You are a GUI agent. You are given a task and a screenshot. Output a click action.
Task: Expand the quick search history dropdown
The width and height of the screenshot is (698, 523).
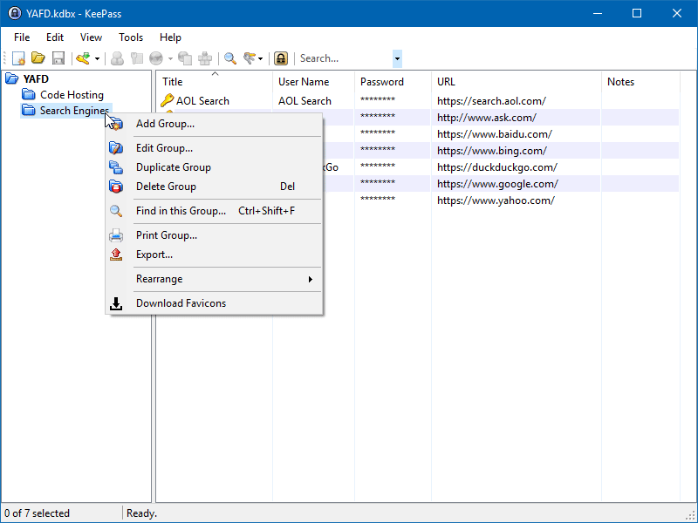397,58
